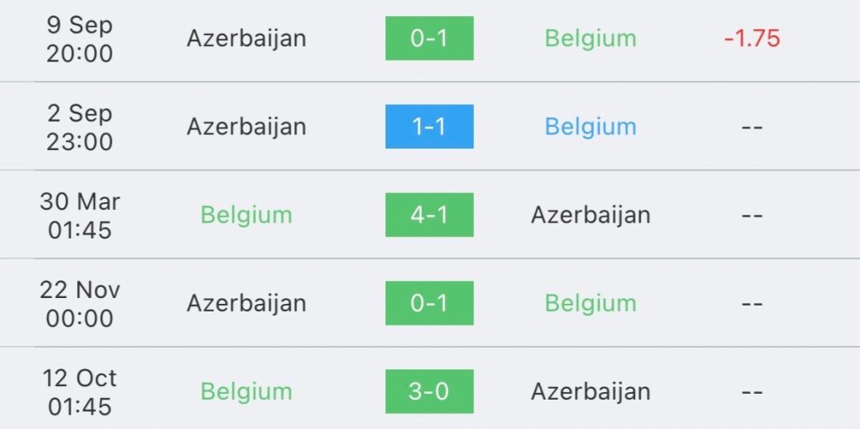Open the 30 Mar 01:45 match date
This screenshot has height=429, width=860.
pyautogui.click(x=80, y=216)
